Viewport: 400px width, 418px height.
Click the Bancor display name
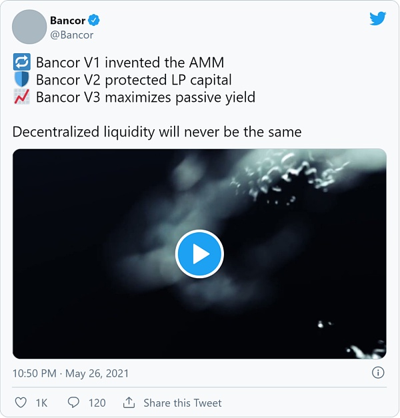[67, 21]
